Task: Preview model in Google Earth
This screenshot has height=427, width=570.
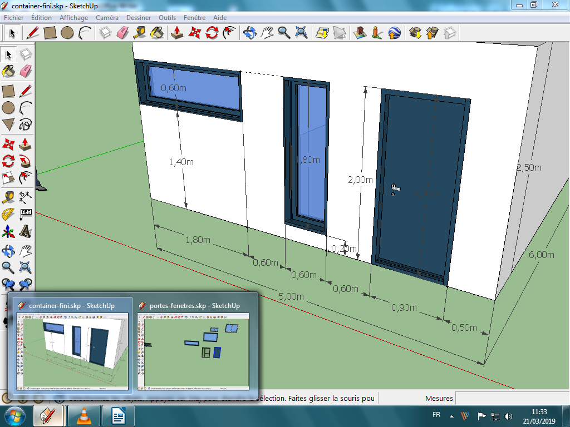Action: coord(395,33)
